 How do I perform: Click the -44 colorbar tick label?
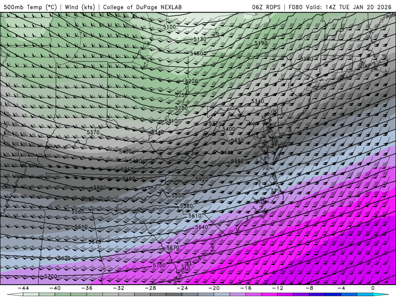click(x=23, y=288)
